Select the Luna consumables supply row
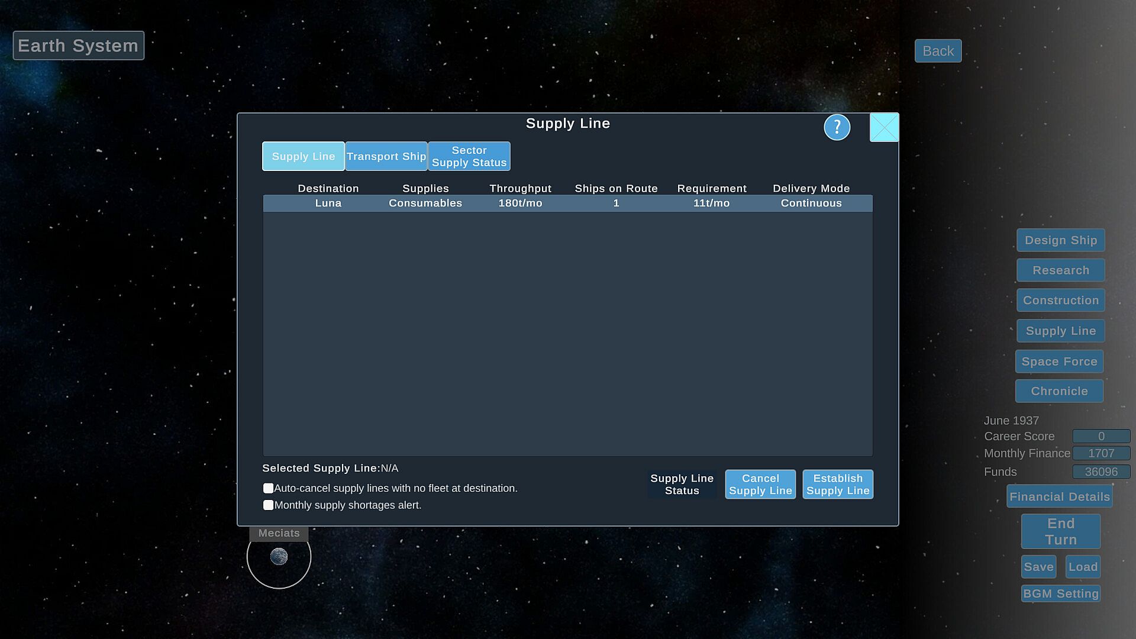1136x639 pixels. click(x=567, y=203)
